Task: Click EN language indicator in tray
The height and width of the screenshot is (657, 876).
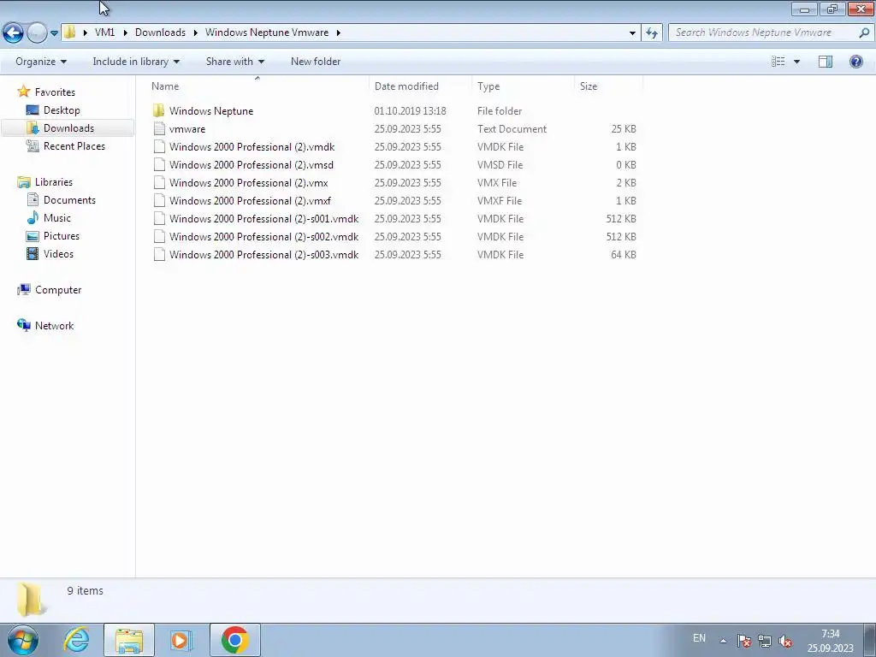Action: 699,638
